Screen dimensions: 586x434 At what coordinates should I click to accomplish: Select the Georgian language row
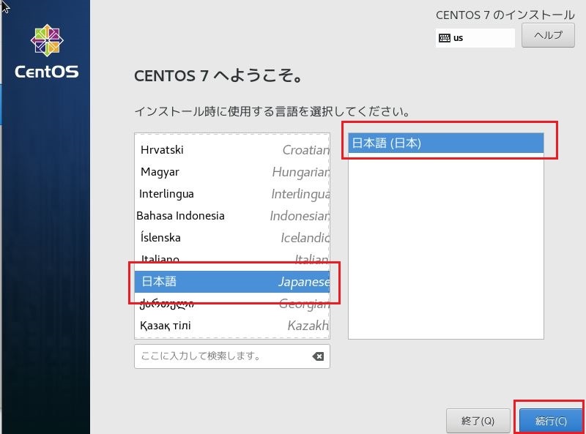click(x=232, y=304)
